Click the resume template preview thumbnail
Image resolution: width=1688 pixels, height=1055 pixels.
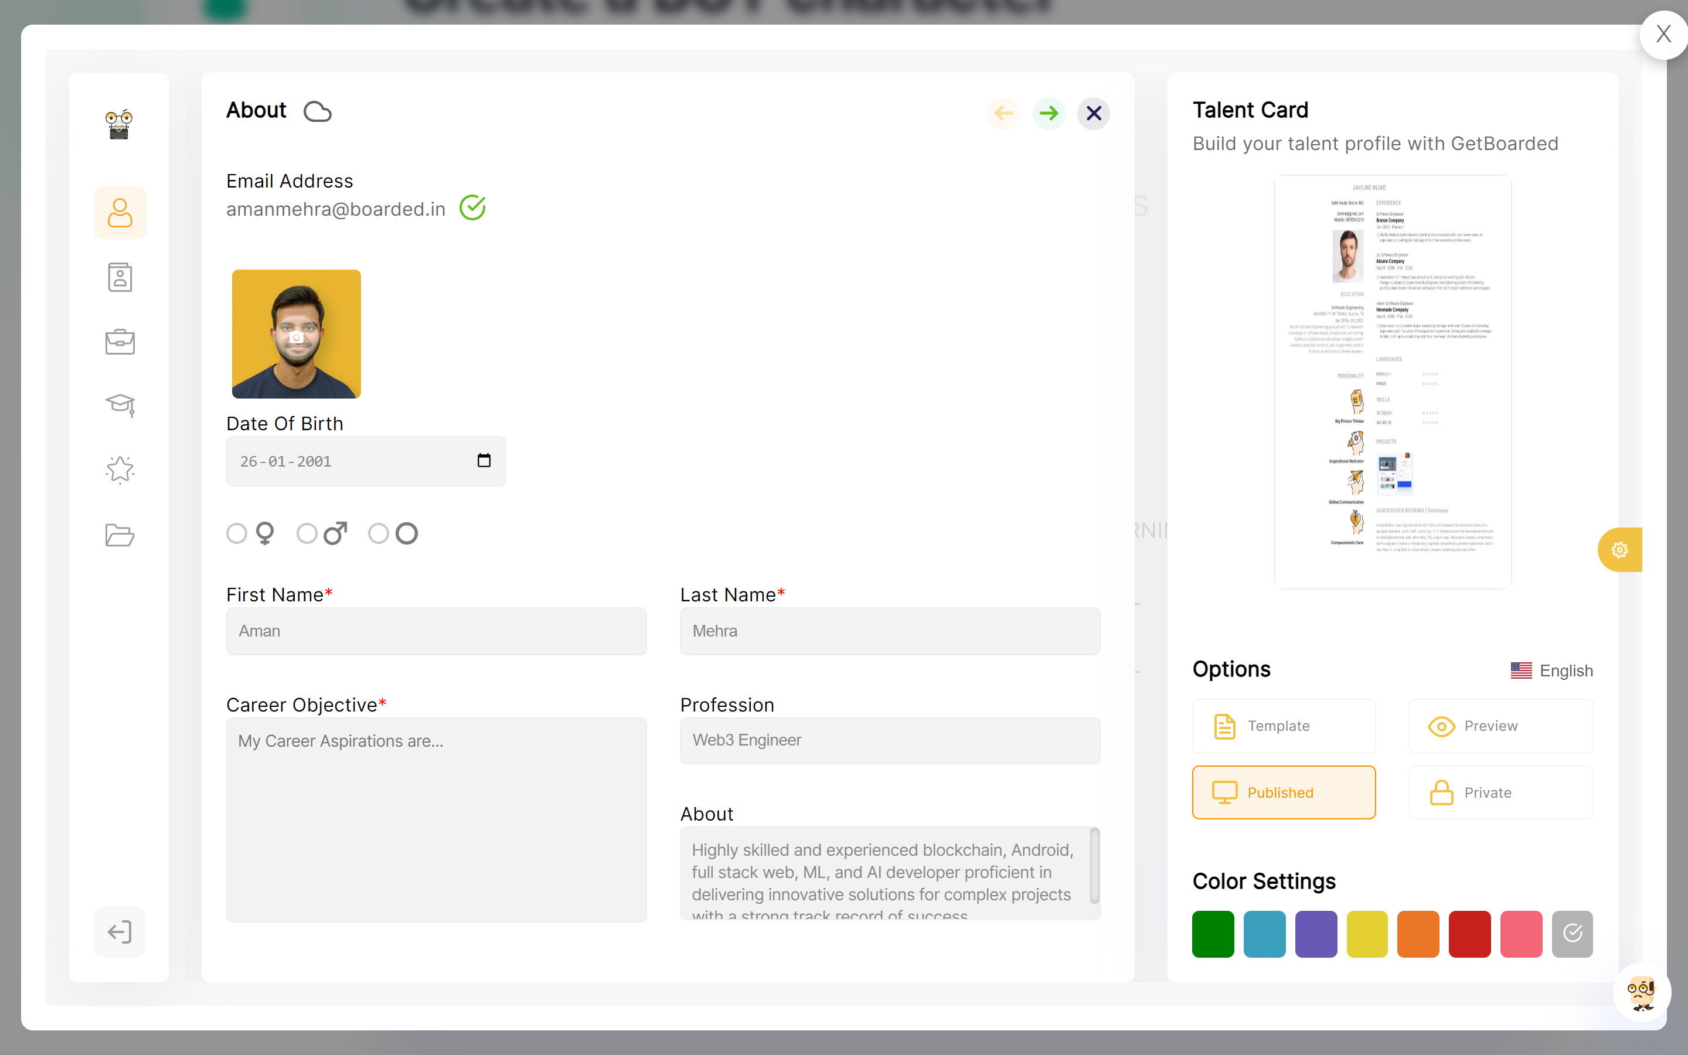coord(1392,382)
